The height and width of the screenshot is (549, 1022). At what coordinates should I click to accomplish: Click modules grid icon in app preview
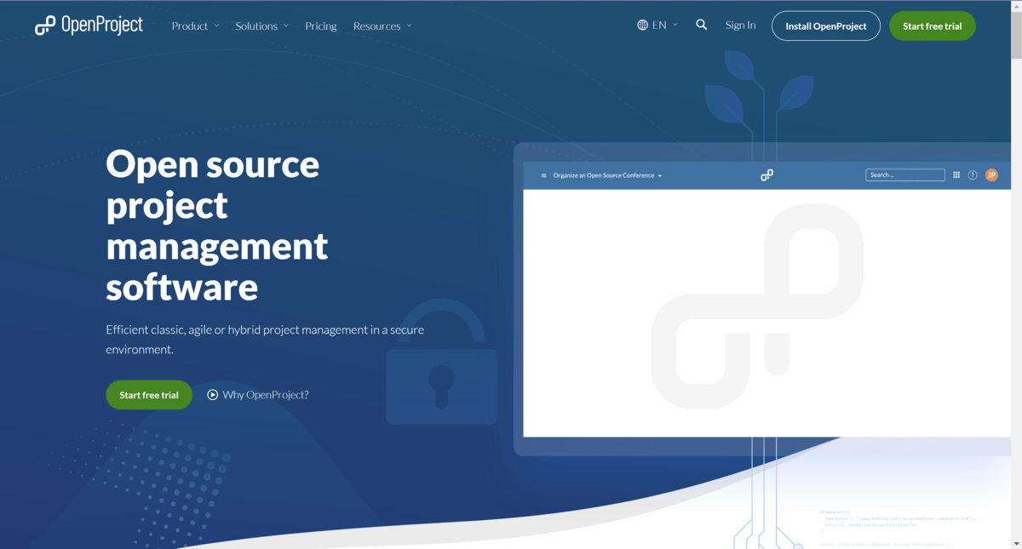pyautogui.click(x=956, y=174)
